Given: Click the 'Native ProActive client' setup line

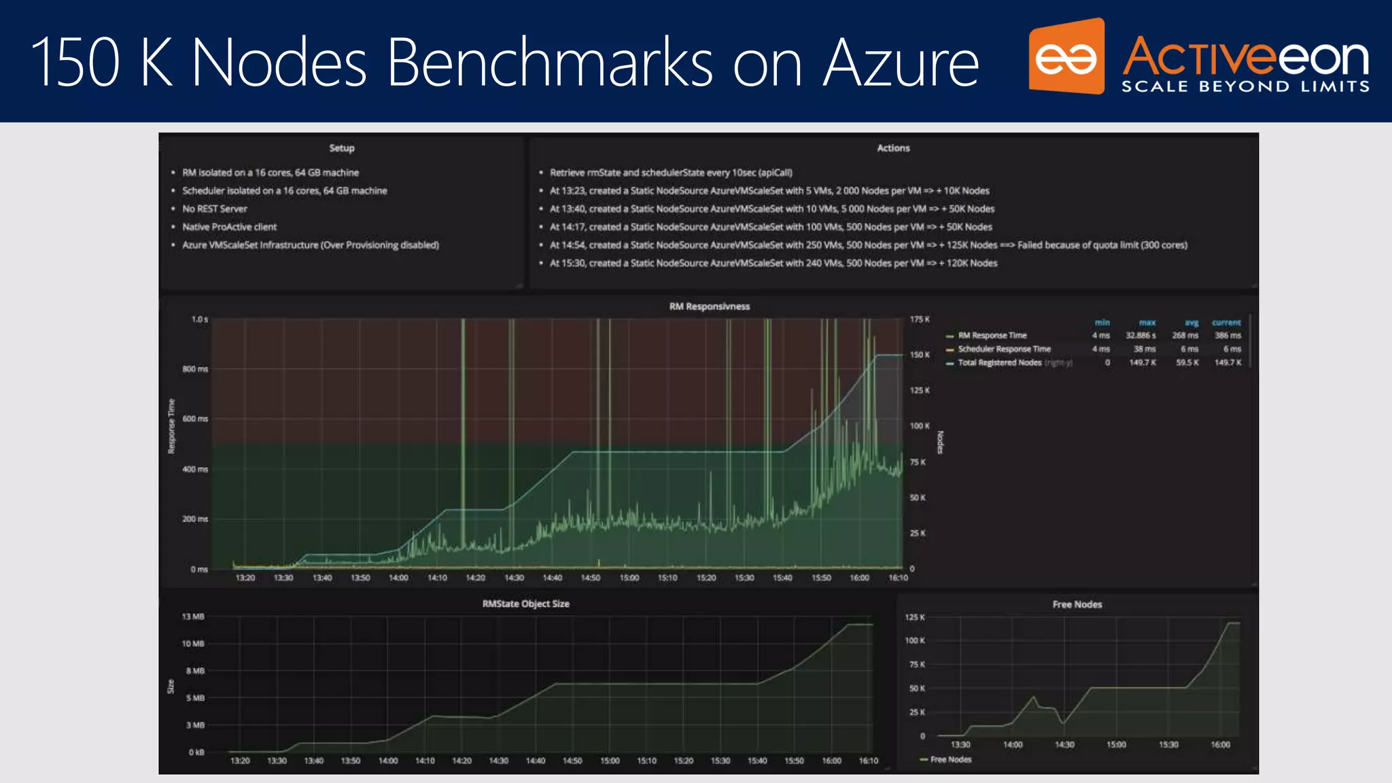Looking at the screenshot, I should 230,227.
